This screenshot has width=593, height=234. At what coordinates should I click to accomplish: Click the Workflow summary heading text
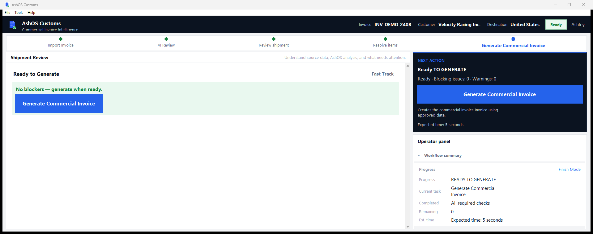tap(443, 155)
